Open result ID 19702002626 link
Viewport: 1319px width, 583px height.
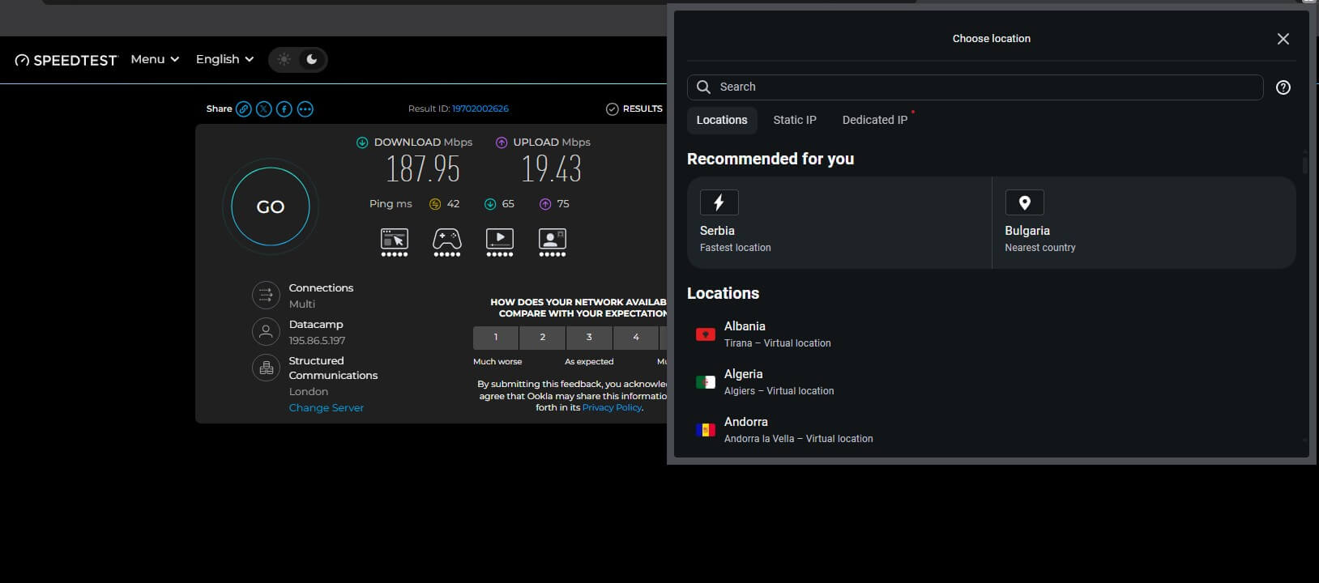point(480,109)
